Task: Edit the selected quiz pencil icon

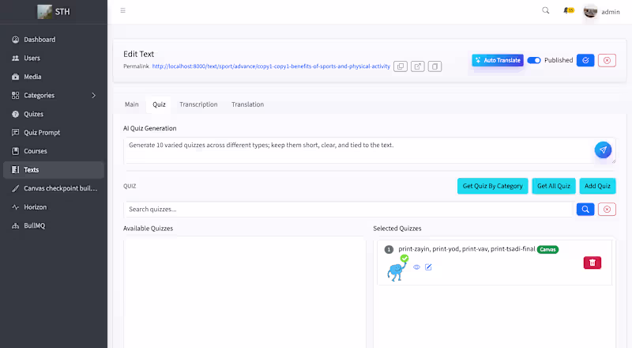Action: [428, 267]
